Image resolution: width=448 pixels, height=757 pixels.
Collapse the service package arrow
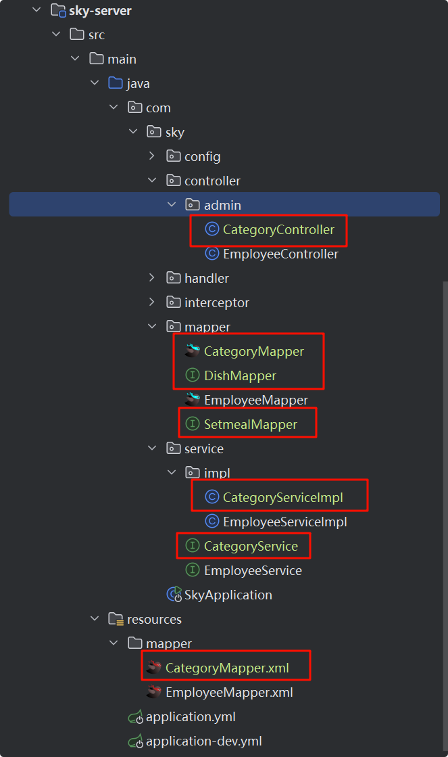click(x=153, y=449)
